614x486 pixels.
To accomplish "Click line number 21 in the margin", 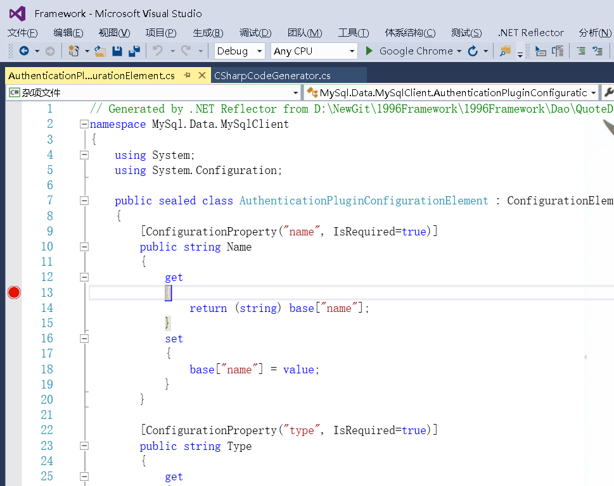I will (x=47, y=415).
